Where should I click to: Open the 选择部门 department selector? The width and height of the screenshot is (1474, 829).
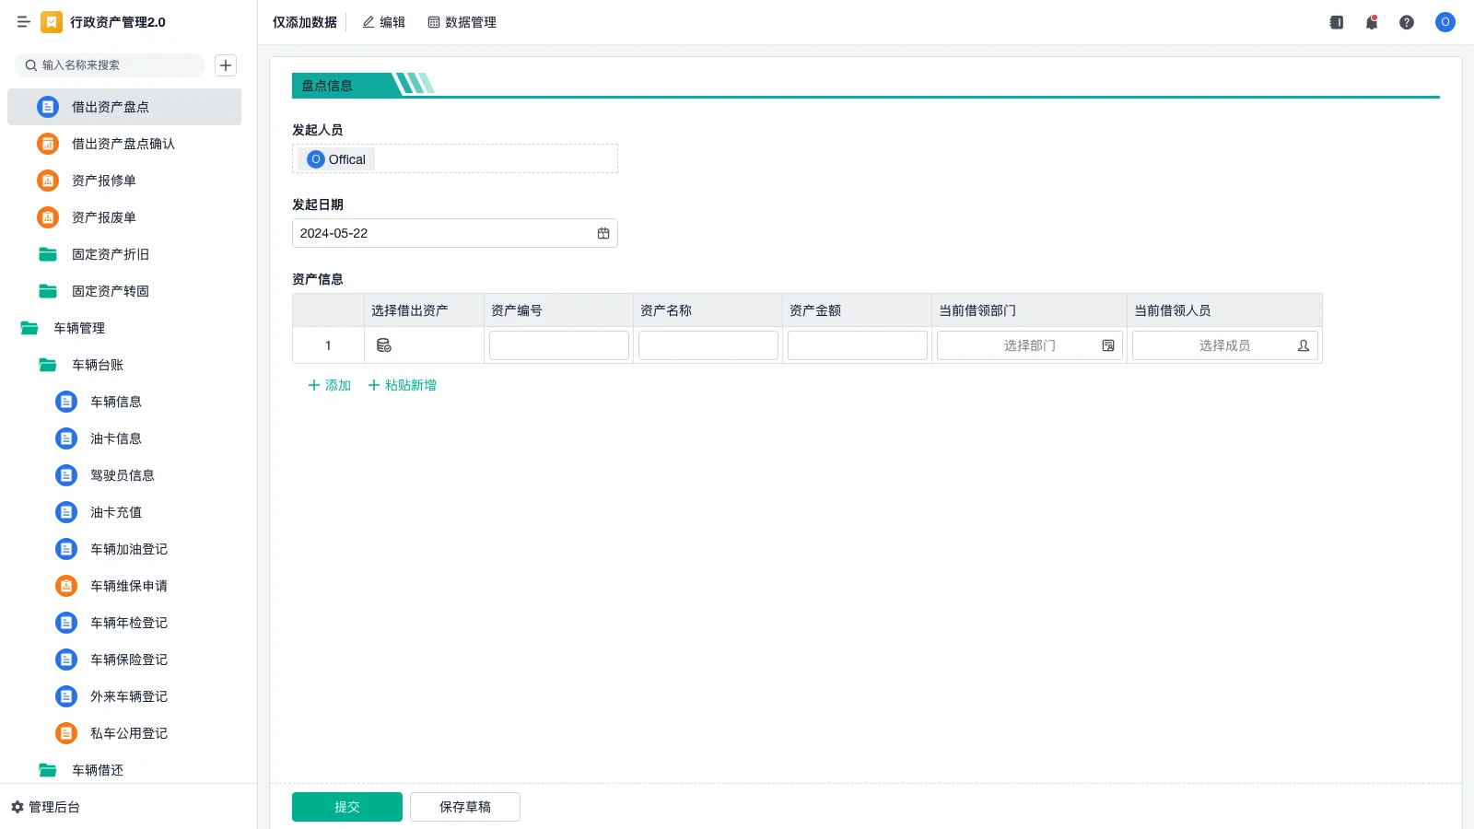[x=1030, y=345]
